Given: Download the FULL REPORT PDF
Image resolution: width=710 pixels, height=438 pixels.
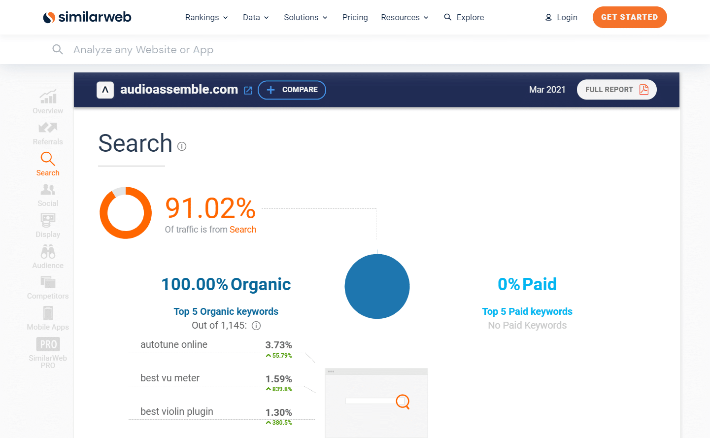Looking at the screenshot, I should pyautogui.click(x=616, y=89).
